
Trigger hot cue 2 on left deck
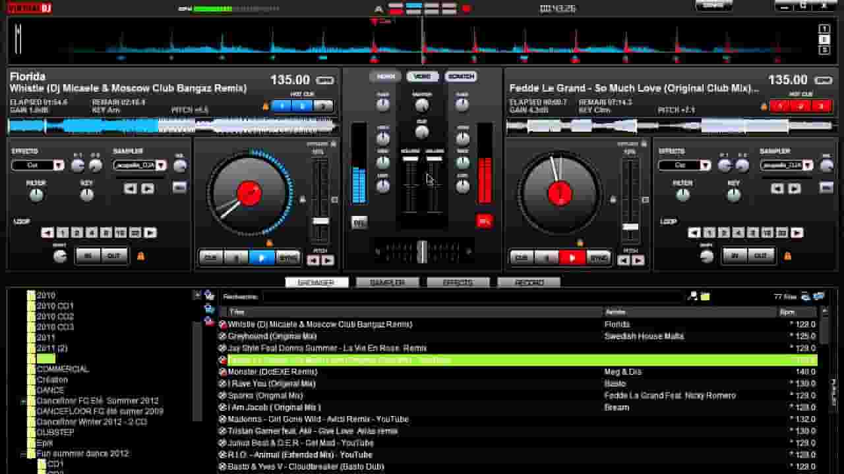coord(302,105)
